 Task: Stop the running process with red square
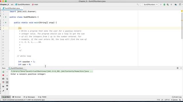click(3, 75)
